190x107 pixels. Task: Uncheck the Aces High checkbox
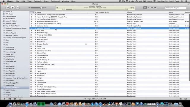pos(35,30)
